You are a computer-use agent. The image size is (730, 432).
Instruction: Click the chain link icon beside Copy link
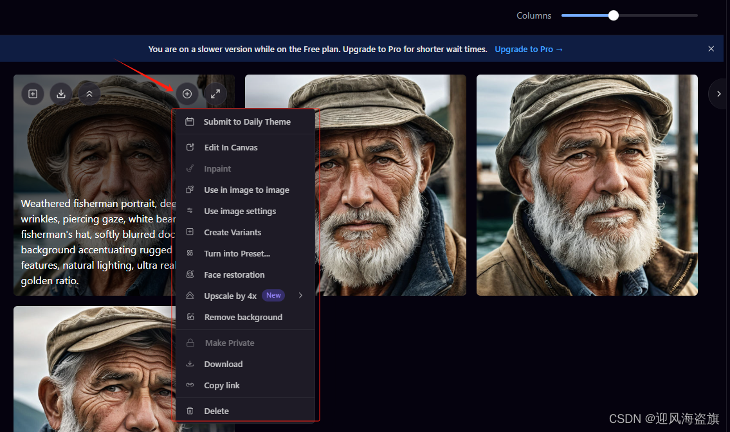tap(190, 385)
